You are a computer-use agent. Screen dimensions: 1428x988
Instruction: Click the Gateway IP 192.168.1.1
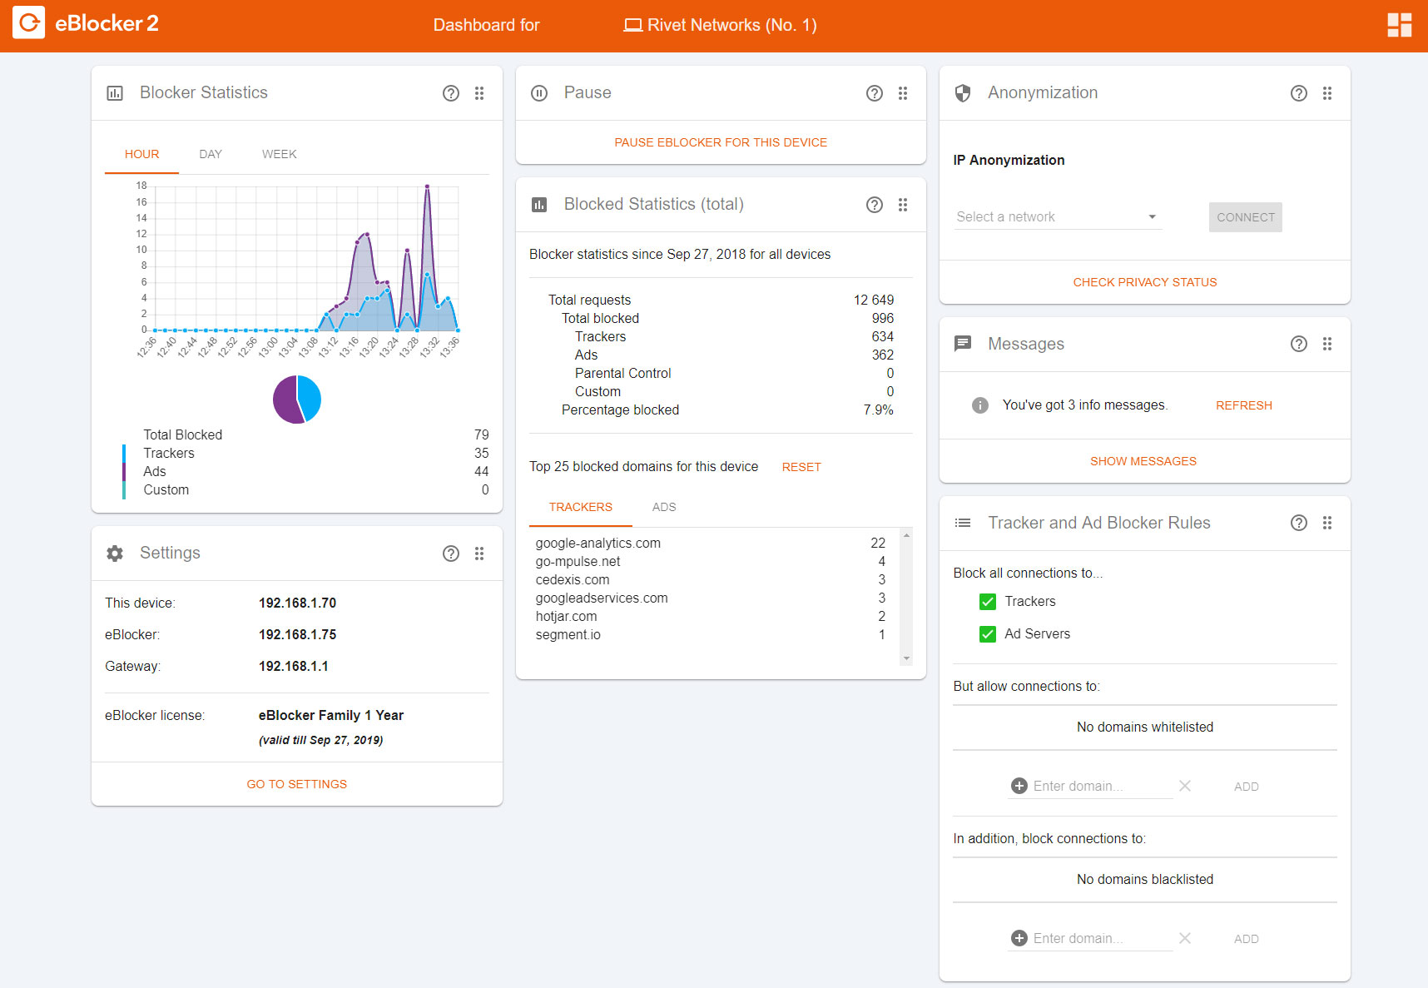coord(293,666)
